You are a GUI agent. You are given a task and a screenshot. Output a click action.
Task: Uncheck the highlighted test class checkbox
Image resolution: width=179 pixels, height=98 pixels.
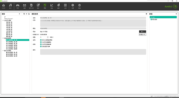click(151, 17)
